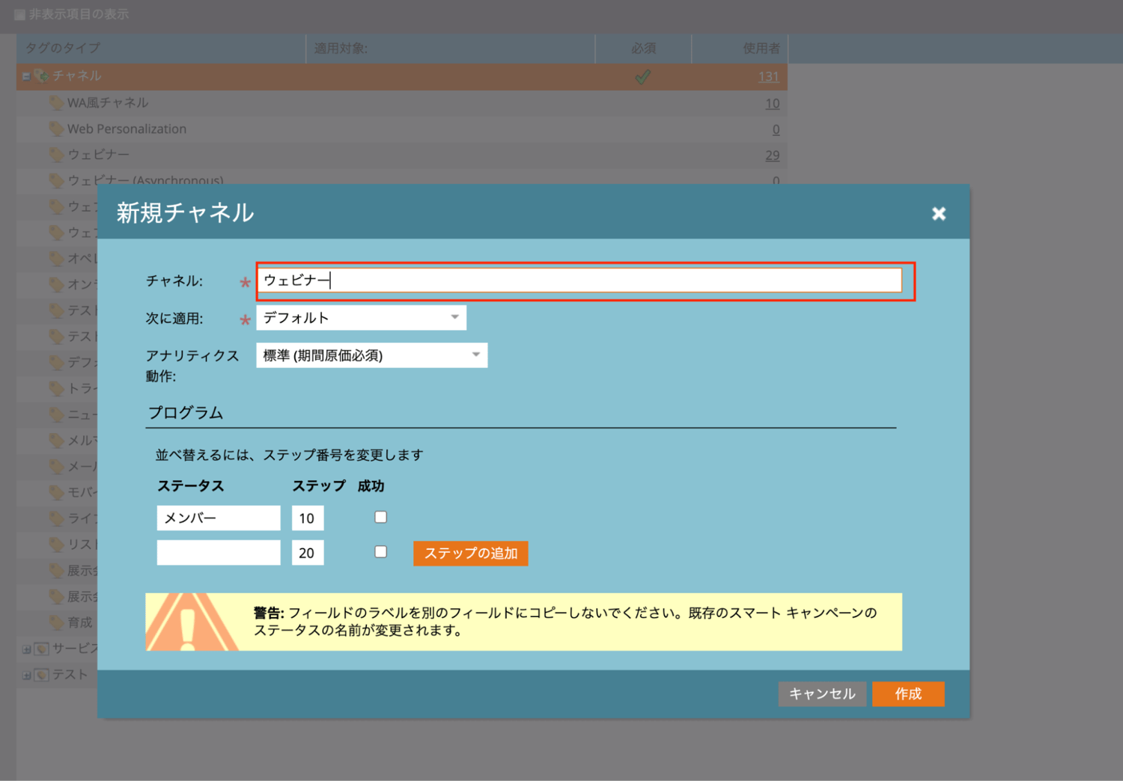The image size is (1123, 781).
Task: Click the ウェビナー tag icon in list
Action: coord(55,155)
